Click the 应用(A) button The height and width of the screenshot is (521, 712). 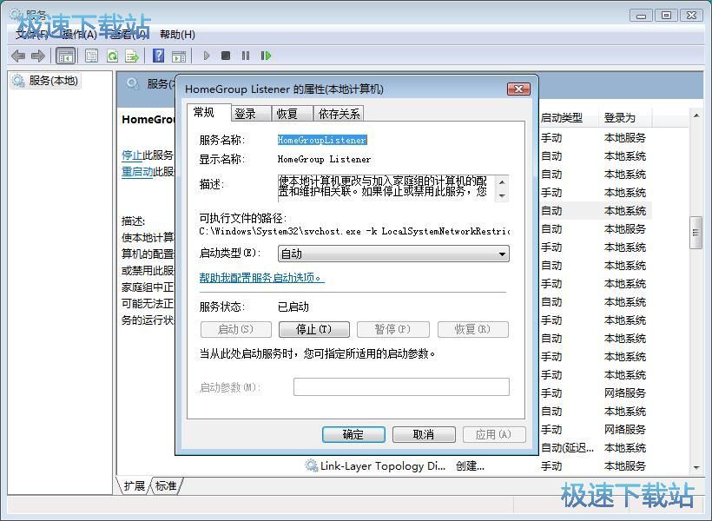pos(494,434)
